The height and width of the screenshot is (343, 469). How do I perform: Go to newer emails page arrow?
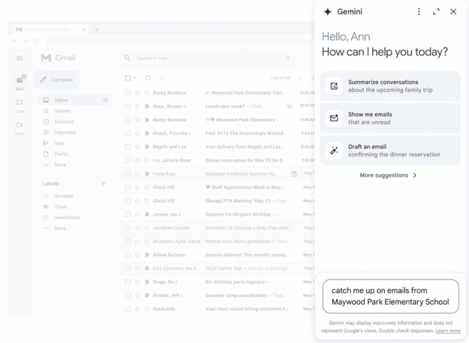tap(300, 78)
